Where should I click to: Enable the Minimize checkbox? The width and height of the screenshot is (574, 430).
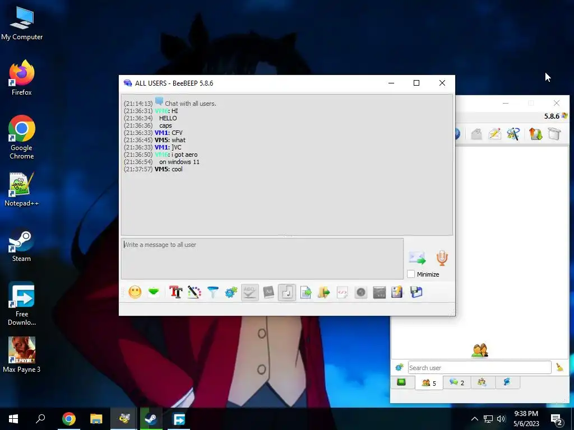click(411, 274)
